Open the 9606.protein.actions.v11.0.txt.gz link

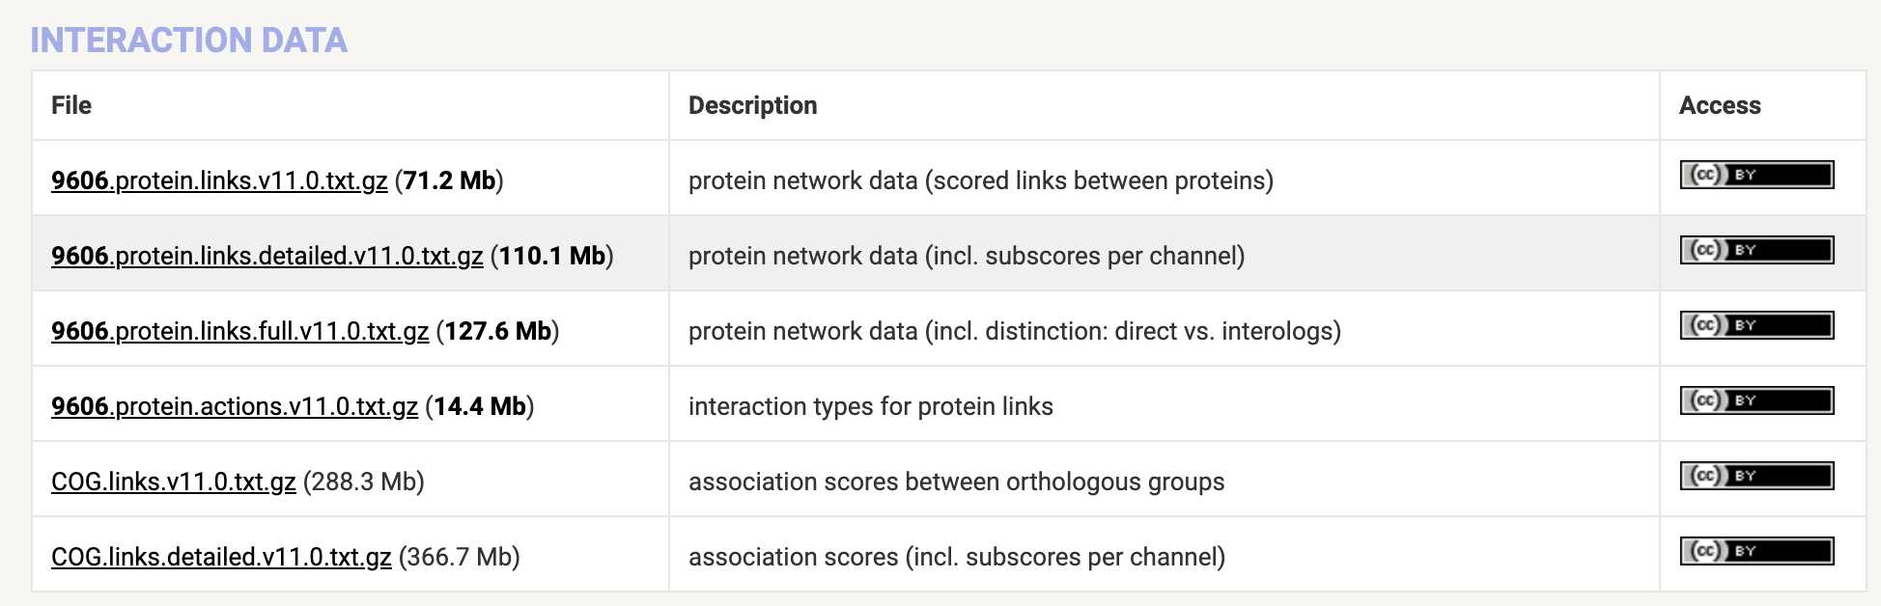tap(235, 406)
